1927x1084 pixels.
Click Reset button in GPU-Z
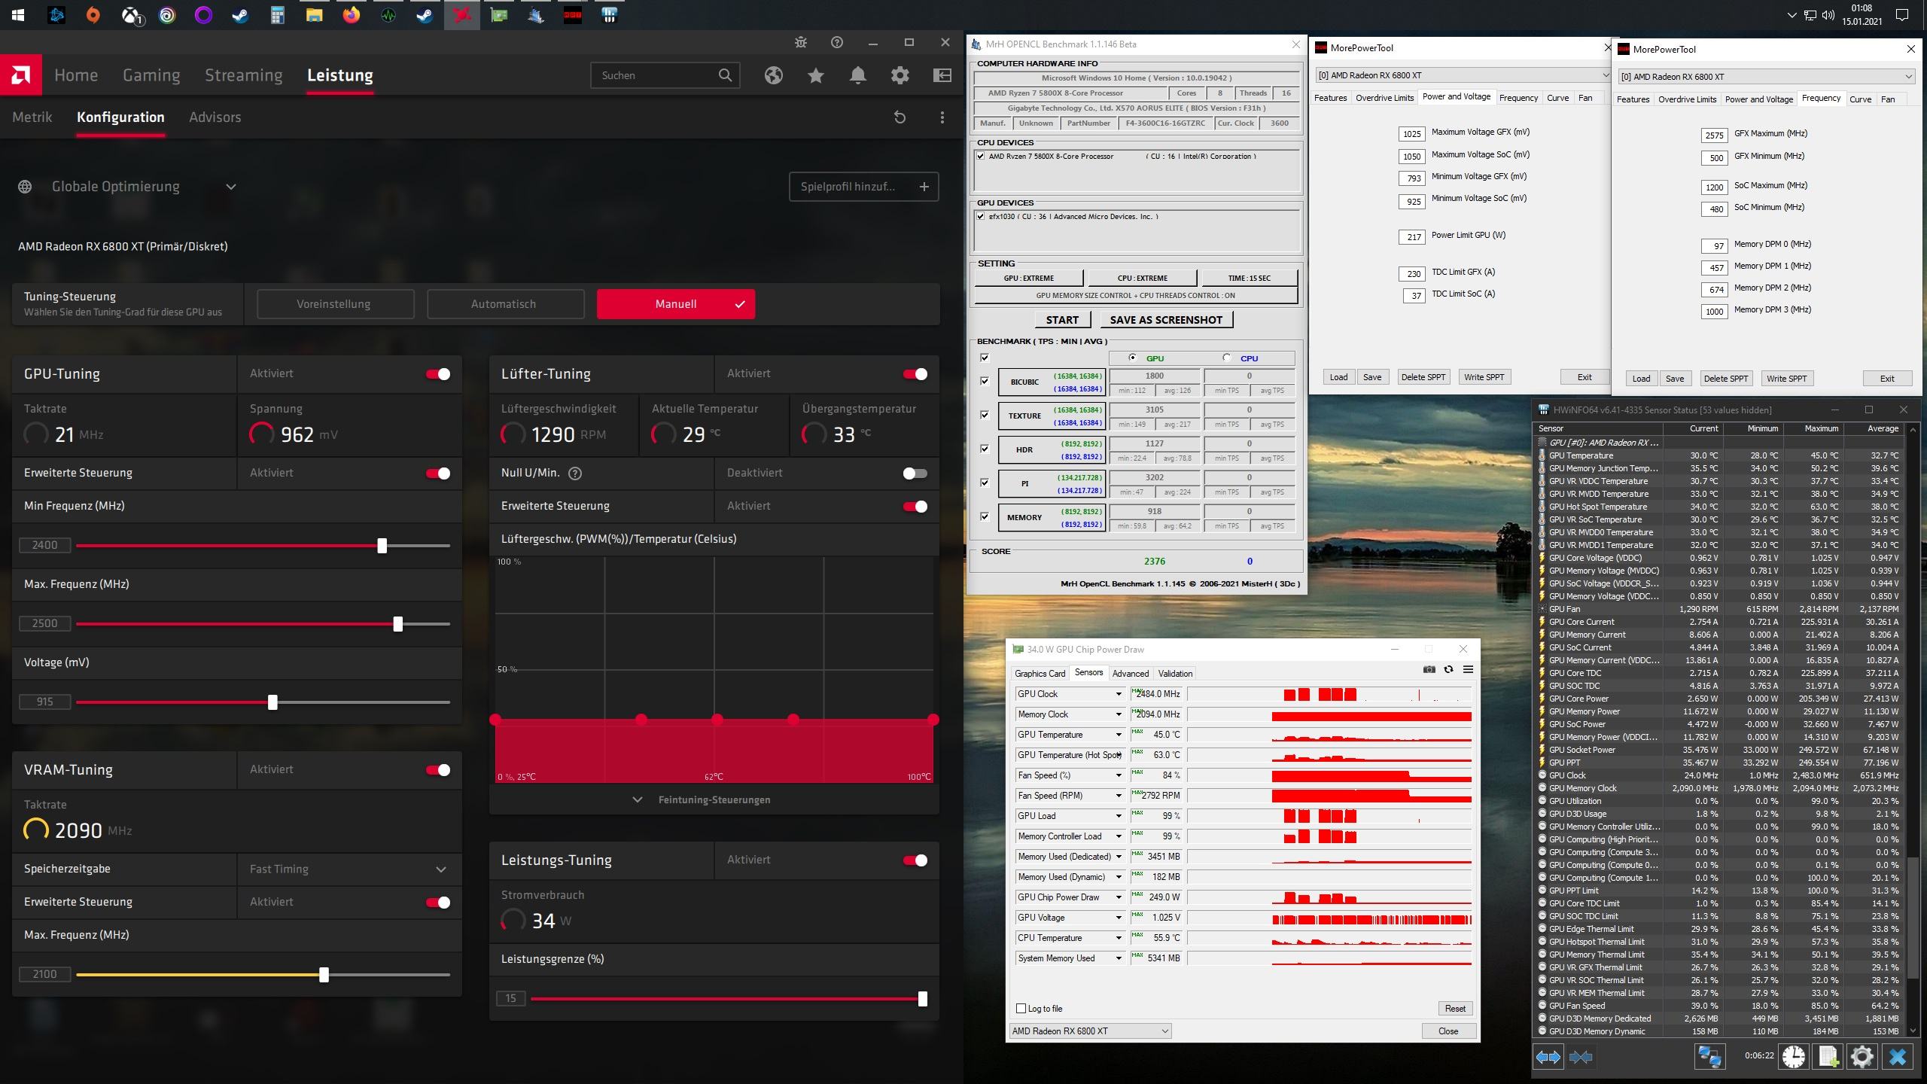[1455, 1009]
